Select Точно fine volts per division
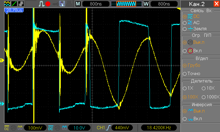This screenshot has width=220, height=132. coord(191,74)
